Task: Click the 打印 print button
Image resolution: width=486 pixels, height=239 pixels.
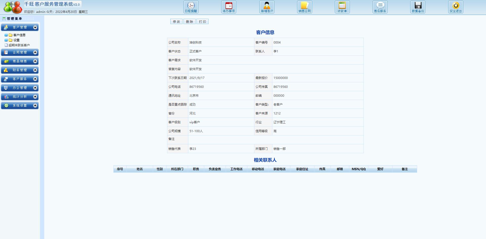Action: click(x=202, y=22)
